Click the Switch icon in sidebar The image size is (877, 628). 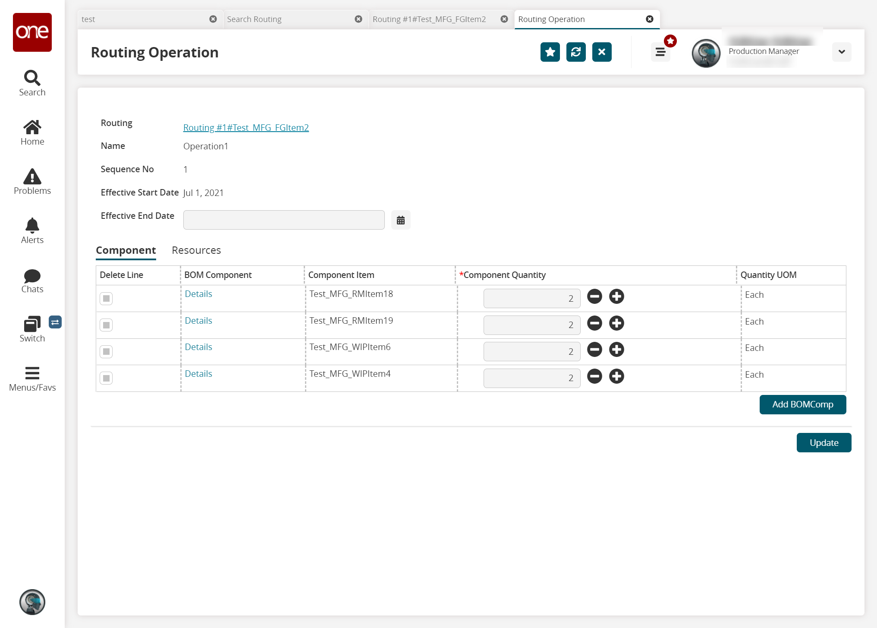[32, 329]
